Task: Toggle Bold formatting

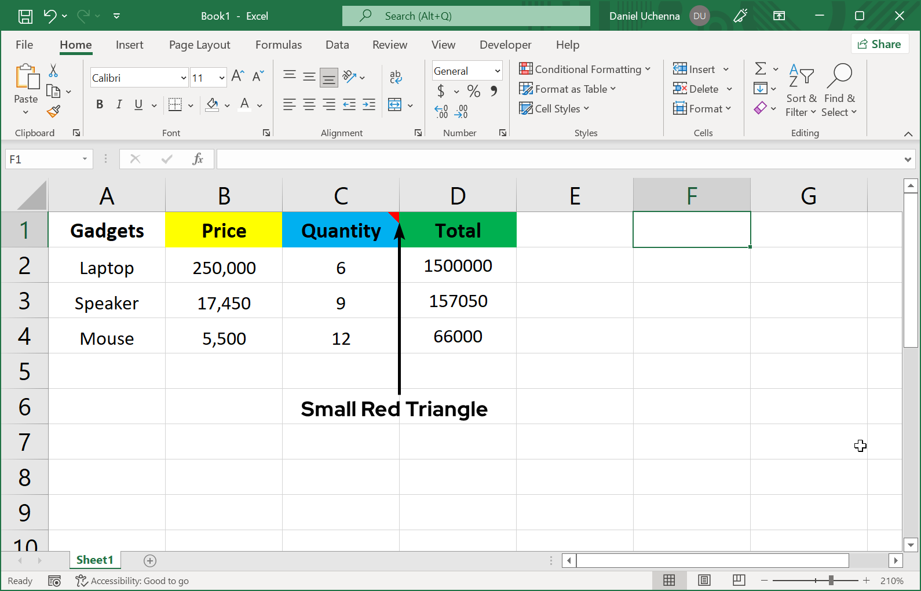Action: [100, 104]
